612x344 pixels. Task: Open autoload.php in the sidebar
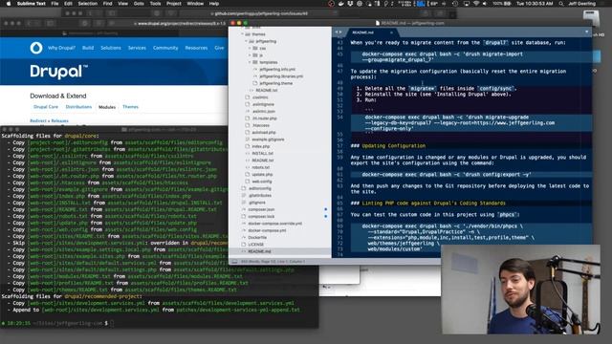[264, 133]
